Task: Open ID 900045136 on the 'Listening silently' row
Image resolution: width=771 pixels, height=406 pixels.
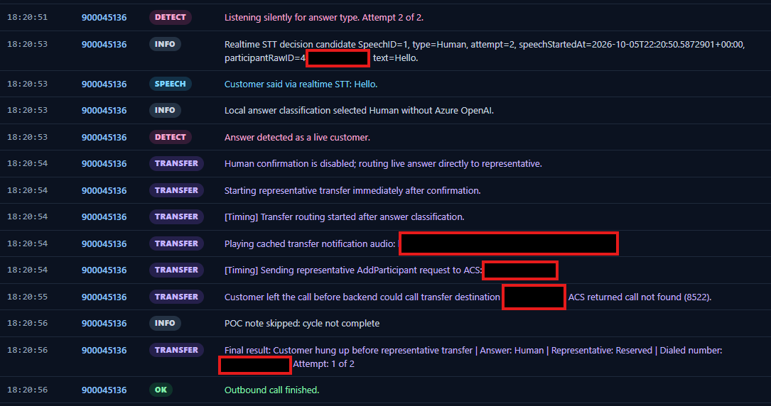Action: 104,18
